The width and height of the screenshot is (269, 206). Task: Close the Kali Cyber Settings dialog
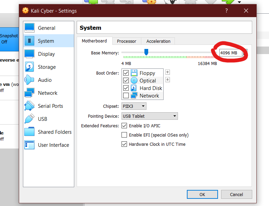[246, 11]
